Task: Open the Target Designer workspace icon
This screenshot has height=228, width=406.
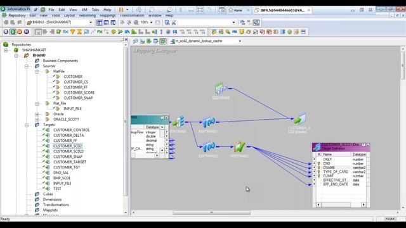Action: click(142, 41)
